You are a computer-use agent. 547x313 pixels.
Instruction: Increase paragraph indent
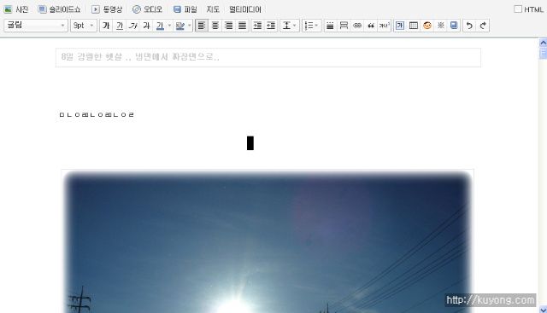(257, 26)
